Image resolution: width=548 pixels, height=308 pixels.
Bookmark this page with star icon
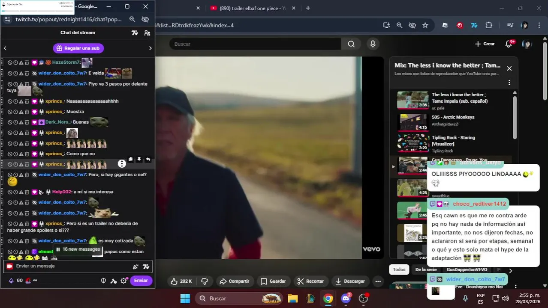click(425, 25)
